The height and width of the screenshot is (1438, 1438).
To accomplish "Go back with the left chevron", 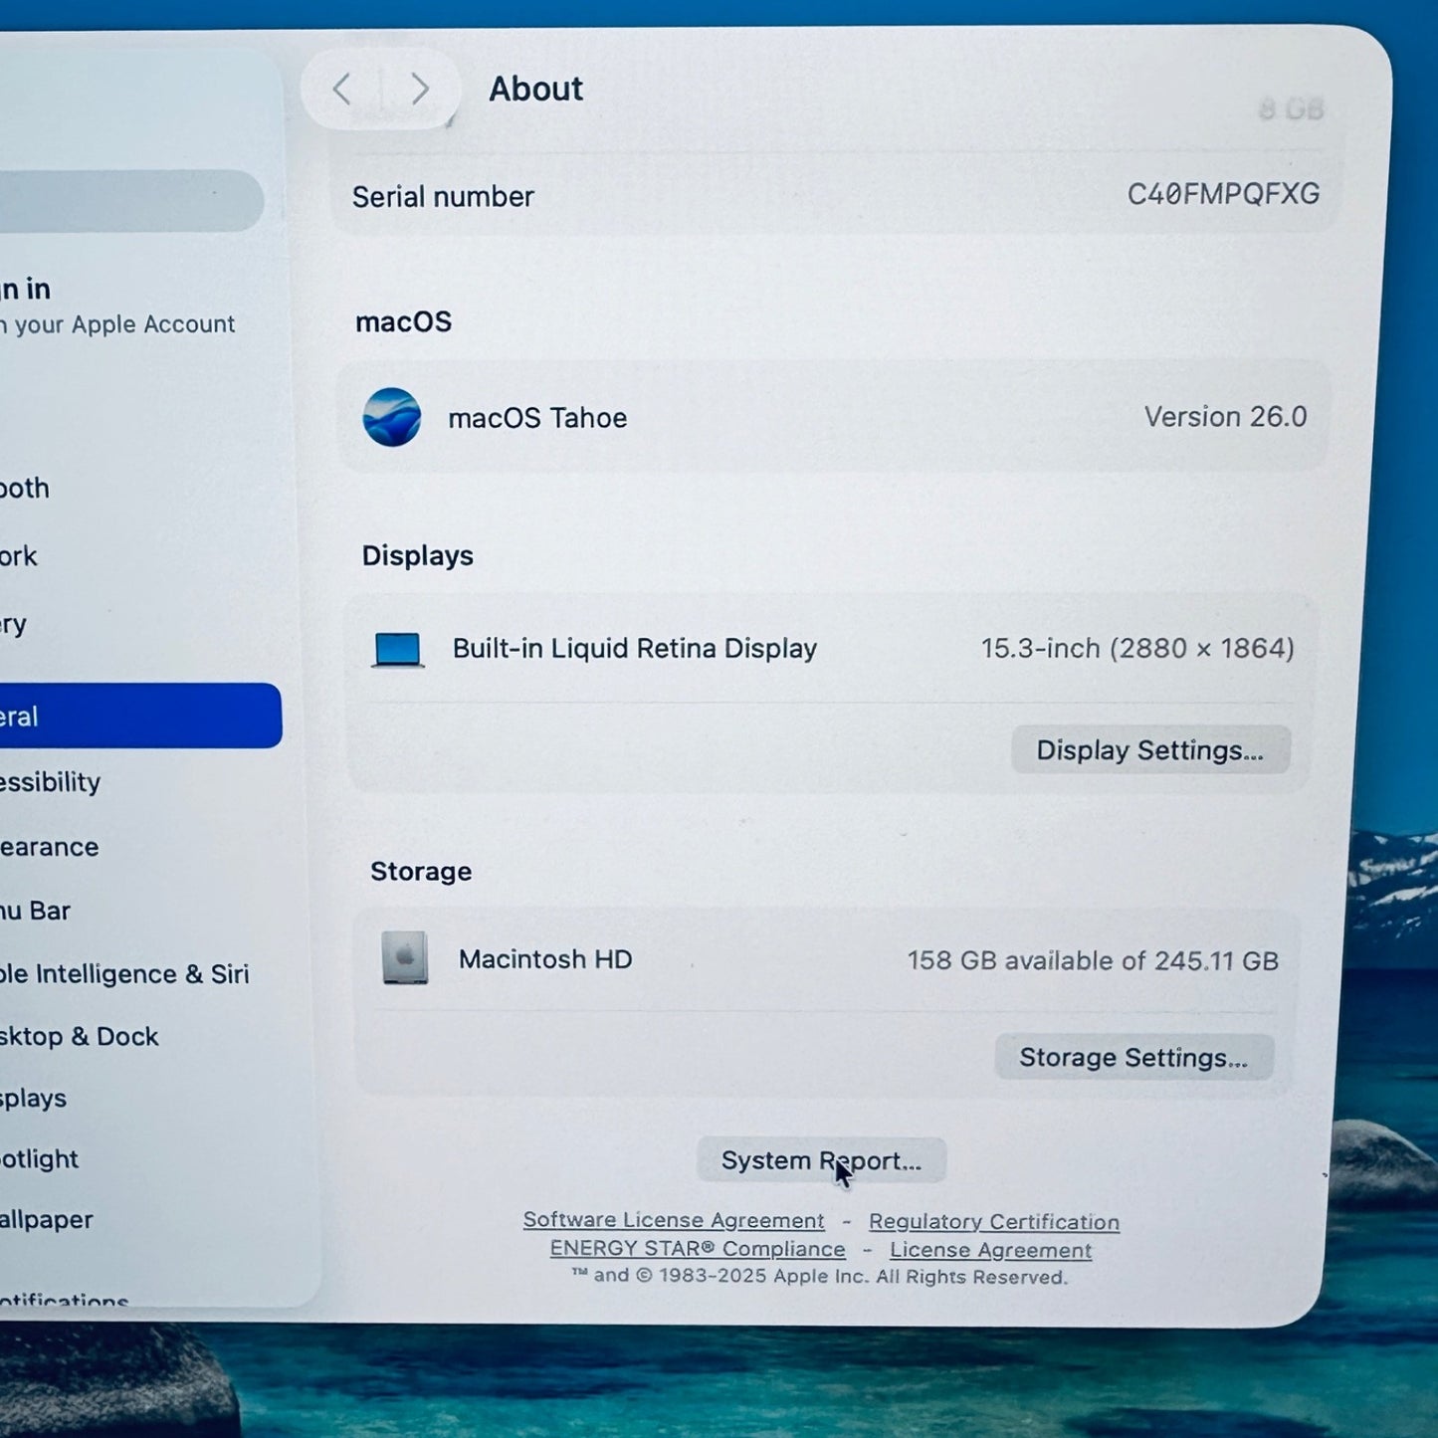I will [x=342, y=90].
